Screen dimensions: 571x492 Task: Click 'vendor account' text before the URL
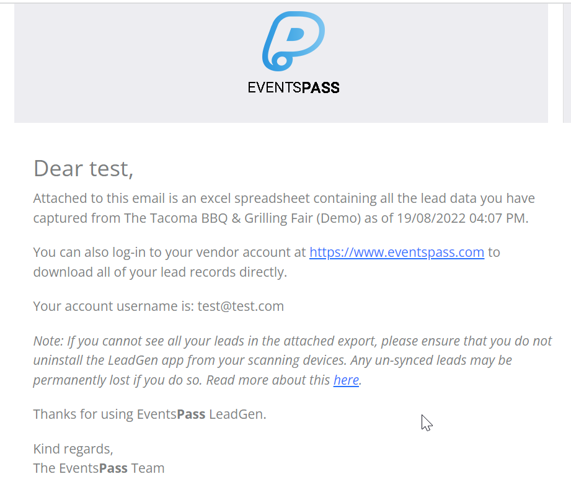[208, 252]
